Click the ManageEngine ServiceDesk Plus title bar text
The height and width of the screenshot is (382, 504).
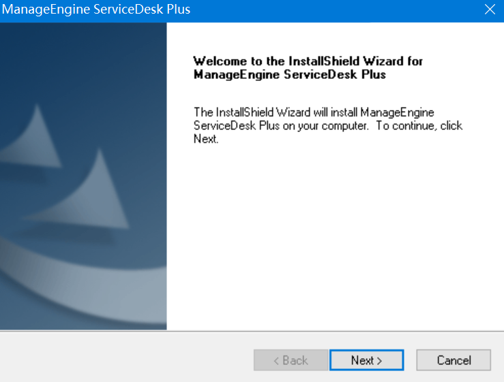coord(97,10)
